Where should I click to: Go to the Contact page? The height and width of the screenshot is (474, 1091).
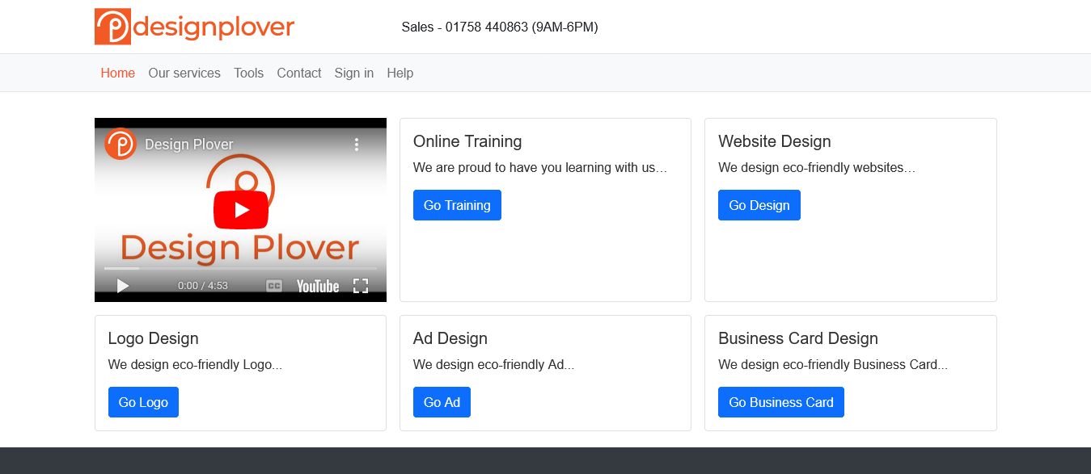[298, 73]
